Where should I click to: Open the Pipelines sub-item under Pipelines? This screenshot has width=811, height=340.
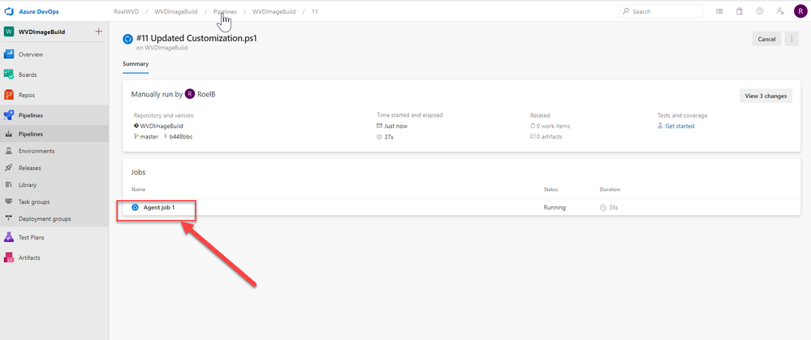tap(54, 134)
